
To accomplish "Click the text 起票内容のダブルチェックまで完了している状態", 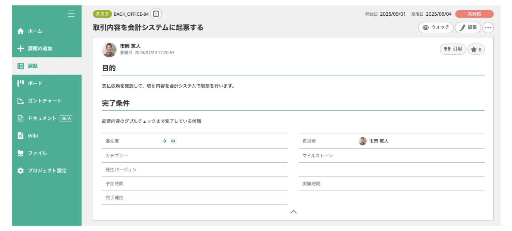I will (x=151, y=121).
